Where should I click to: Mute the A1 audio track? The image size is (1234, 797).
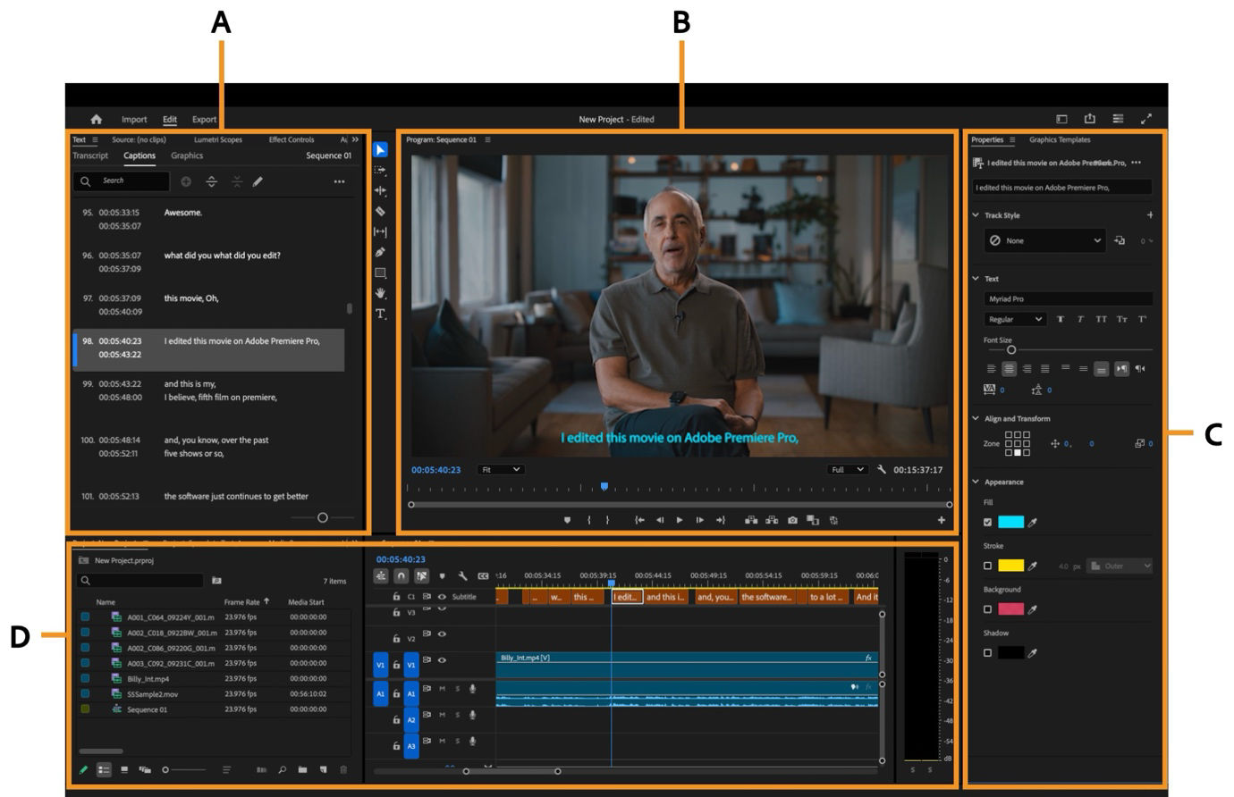point(444,690)
